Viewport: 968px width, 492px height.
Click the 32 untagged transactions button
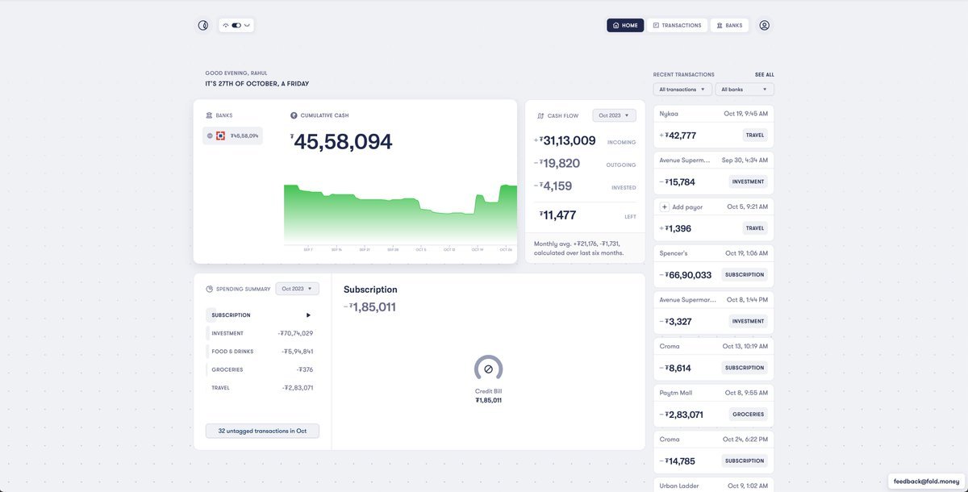[262, 431]
